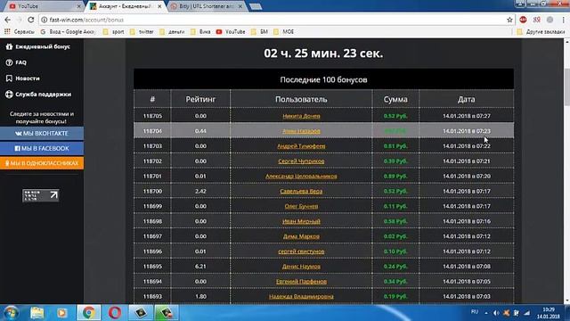Open the Сервисы apps shortcut
Screen dimensions: 570x321
tap(20, 32)
